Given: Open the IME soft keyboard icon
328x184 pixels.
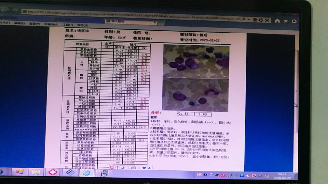Looking at the screenshot, I should click(x=134, y=168).
